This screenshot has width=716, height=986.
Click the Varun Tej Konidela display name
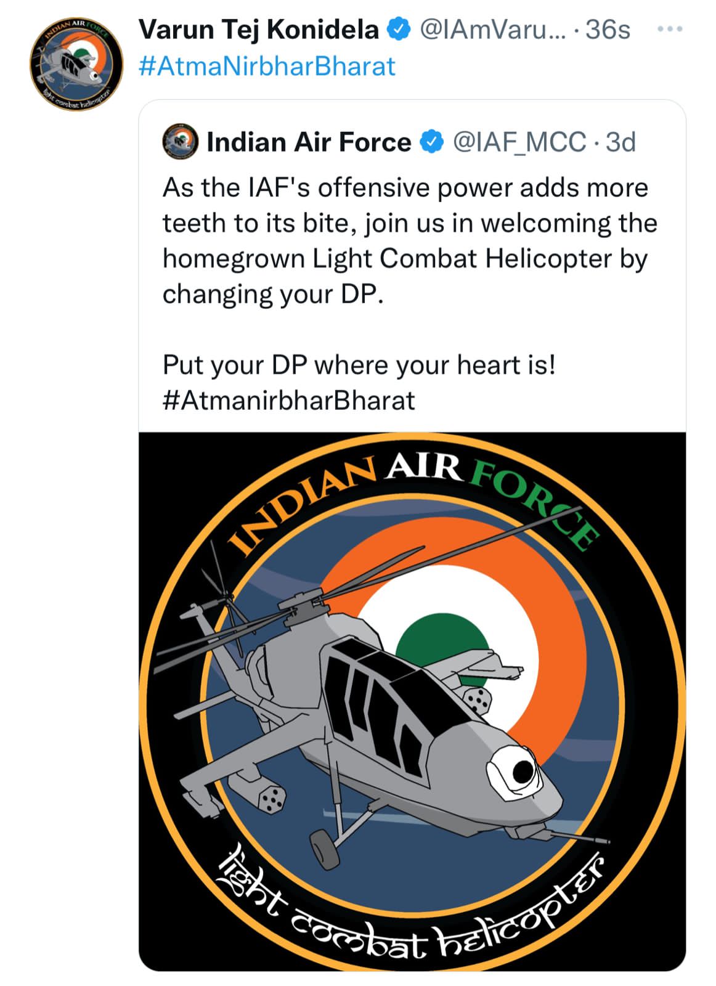tap(258, 29)
